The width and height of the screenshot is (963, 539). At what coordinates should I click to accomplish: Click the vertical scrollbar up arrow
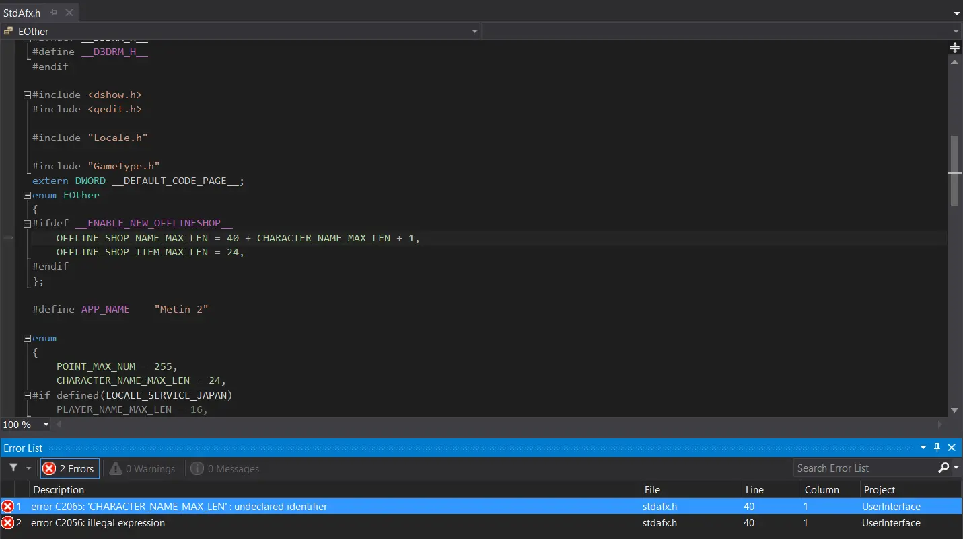[954, 60]
